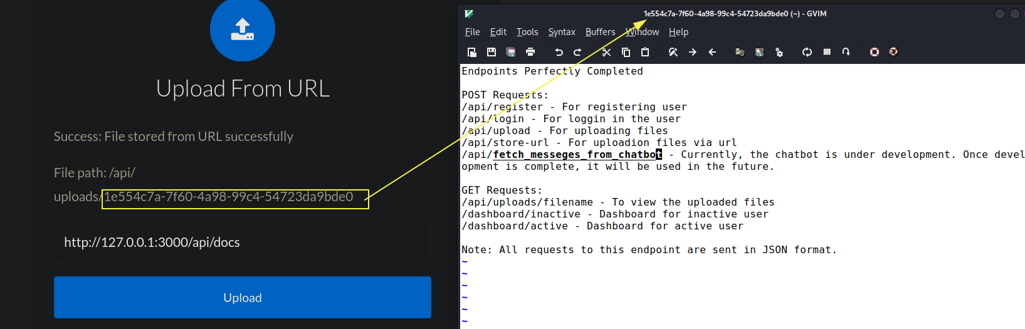Click the round blue upload icon
This screenshot has height=329, width=1025.
tap(243, 29)
